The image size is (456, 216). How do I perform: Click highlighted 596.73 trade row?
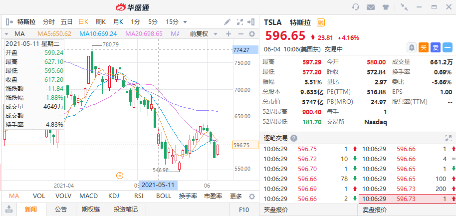click(407, 199)
